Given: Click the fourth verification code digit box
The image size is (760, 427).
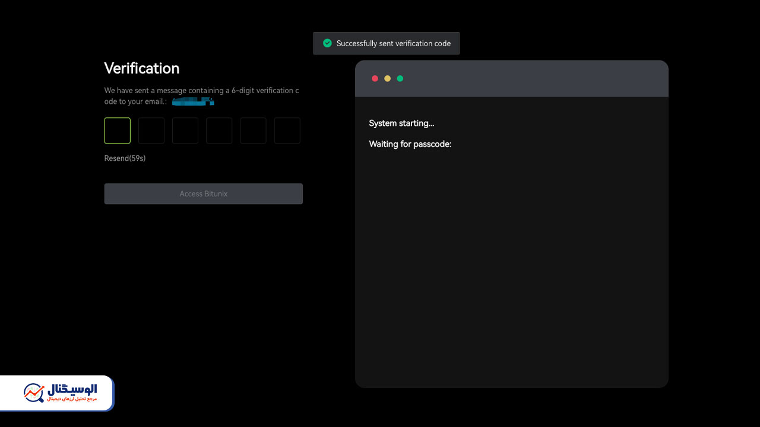Looking at the screenshot, I should (219, 130).
